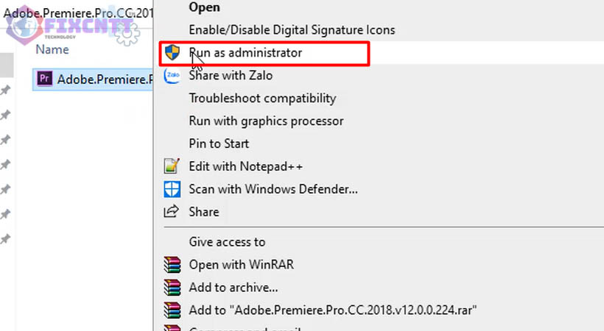This screenshot has height=331, width=604.
Task: Click the Name column header
Action: pos(52,50)
